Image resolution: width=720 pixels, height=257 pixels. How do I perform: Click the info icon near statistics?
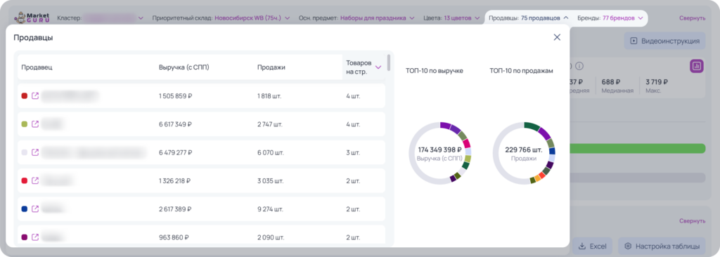click(x=579, y=66)
